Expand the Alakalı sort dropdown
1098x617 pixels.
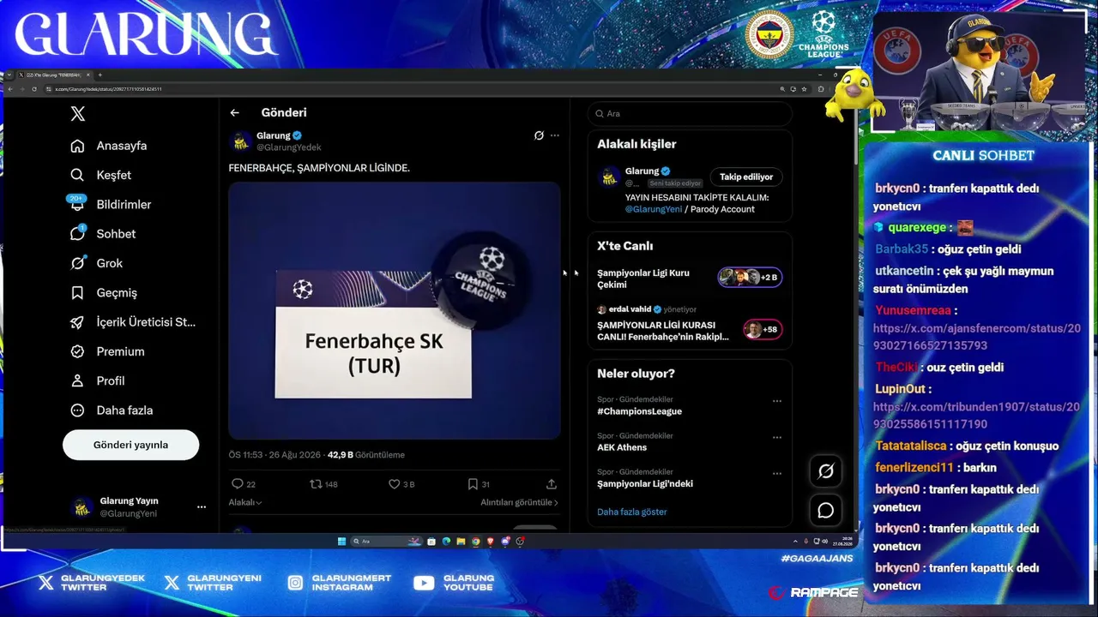(245, 503)
